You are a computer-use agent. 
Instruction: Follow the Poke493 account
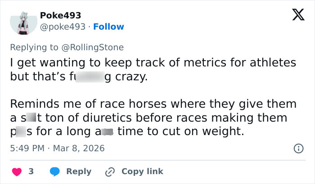tap(108, 26)
